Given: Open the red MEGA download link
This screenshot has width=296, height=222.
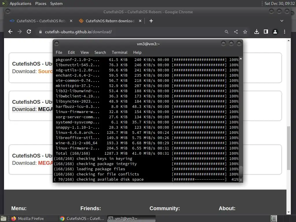Looking at the screenshot, I should pos(45,163).
